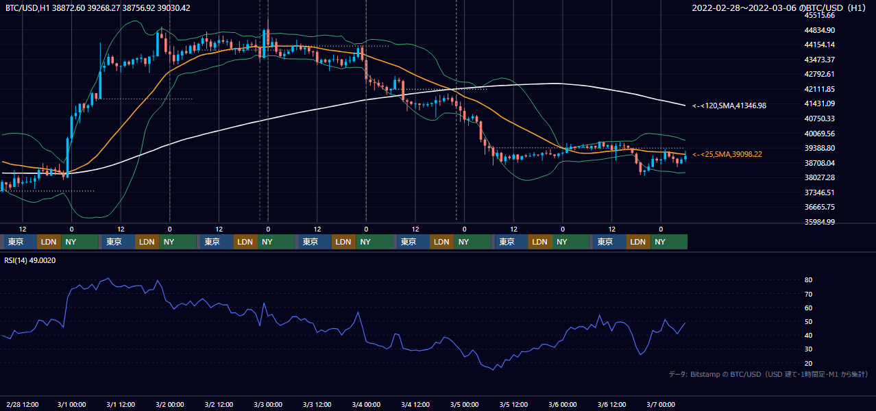
Task: Click RSI axis level 40
Action: [809, 335]
